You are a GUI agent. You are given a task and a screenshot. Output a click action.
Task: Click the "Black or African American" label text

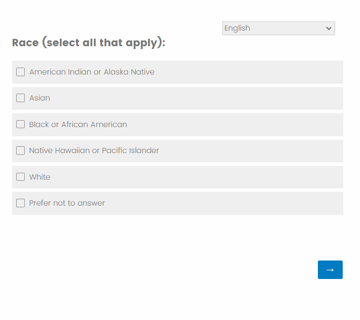[x=78, y=124]
